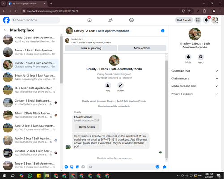Image resolution: width=224 pixels, height=179 pixels.
Task: Expand Customize chat section
Action: coord(194,71)
